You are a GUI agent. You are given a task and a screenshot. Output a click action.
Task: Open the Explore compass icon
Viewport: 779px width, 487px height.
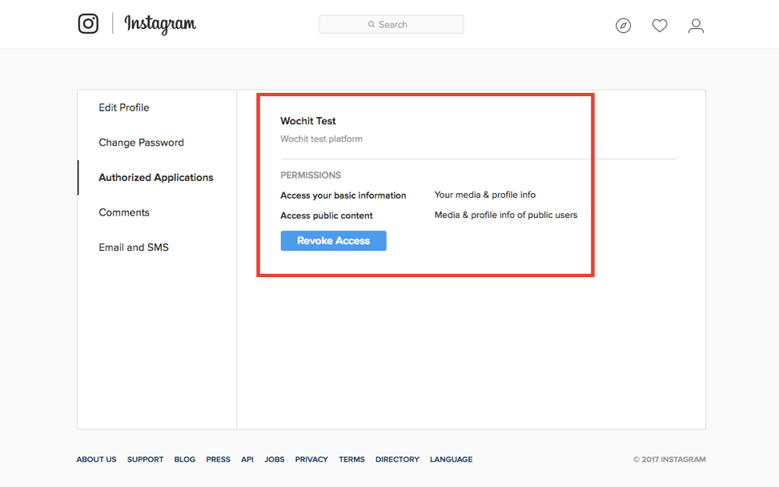(x=623, y=26)
